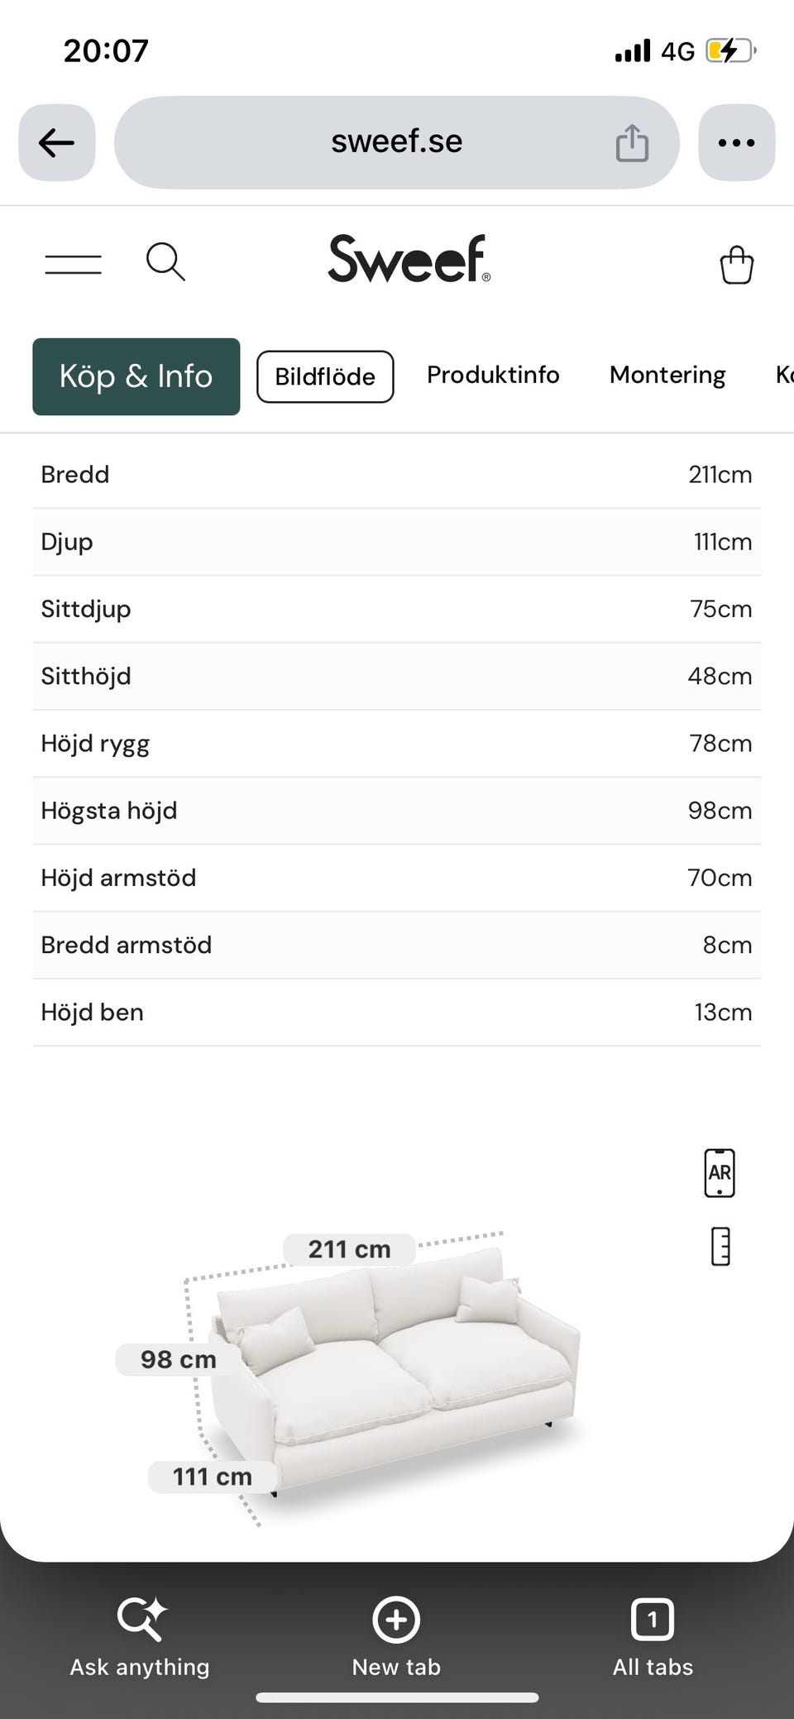
Task: Open the share icon in address bar
Action: coord(632,142)
